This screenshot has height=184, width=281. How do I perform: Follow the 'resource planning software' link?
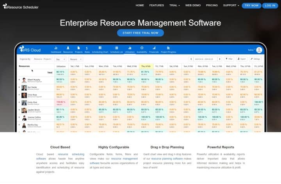coord(167,159)
